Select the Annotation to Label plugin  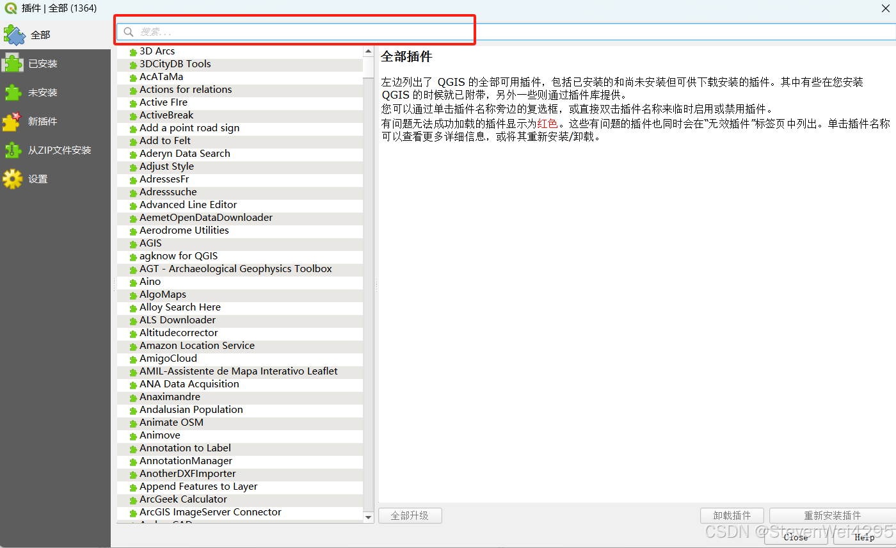[240, 448]
